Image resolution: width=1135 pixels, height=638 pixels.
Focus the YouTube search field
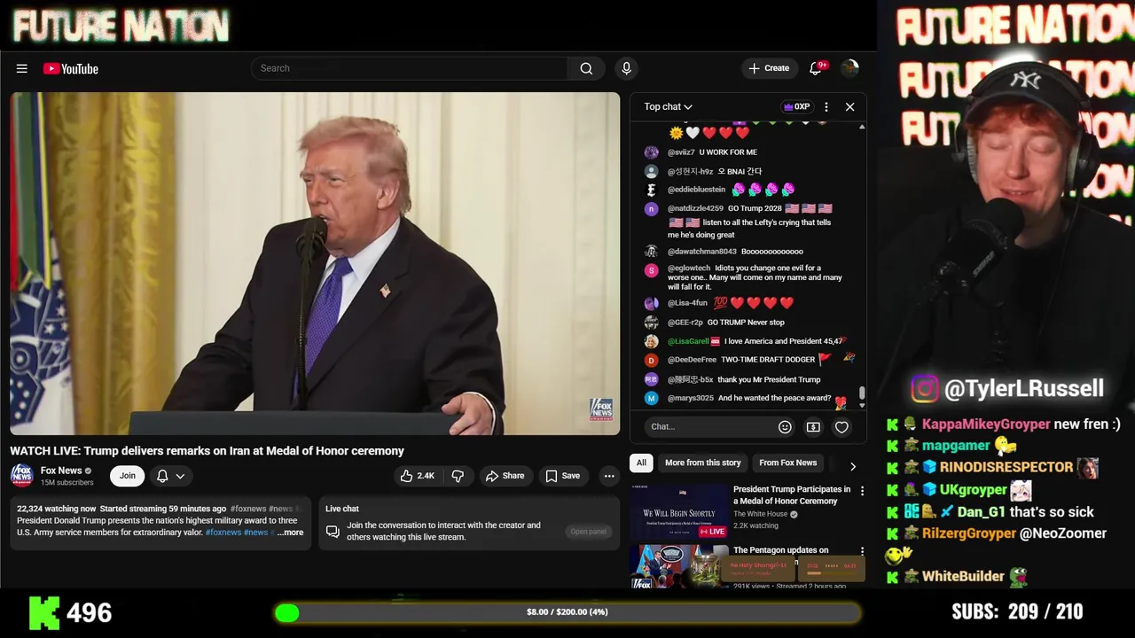coord(410,68)
